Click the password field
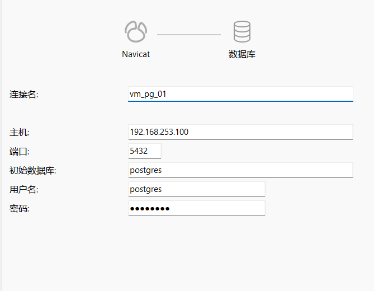Screen dimensions: 374x291 tap(197, 208)
